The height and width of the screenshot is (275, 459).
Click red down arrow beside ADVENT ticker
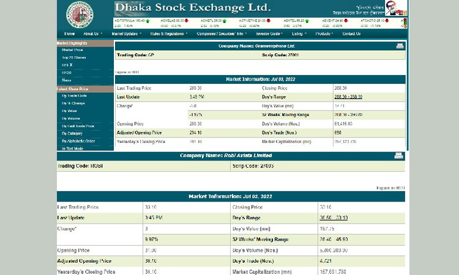(347, 20)
